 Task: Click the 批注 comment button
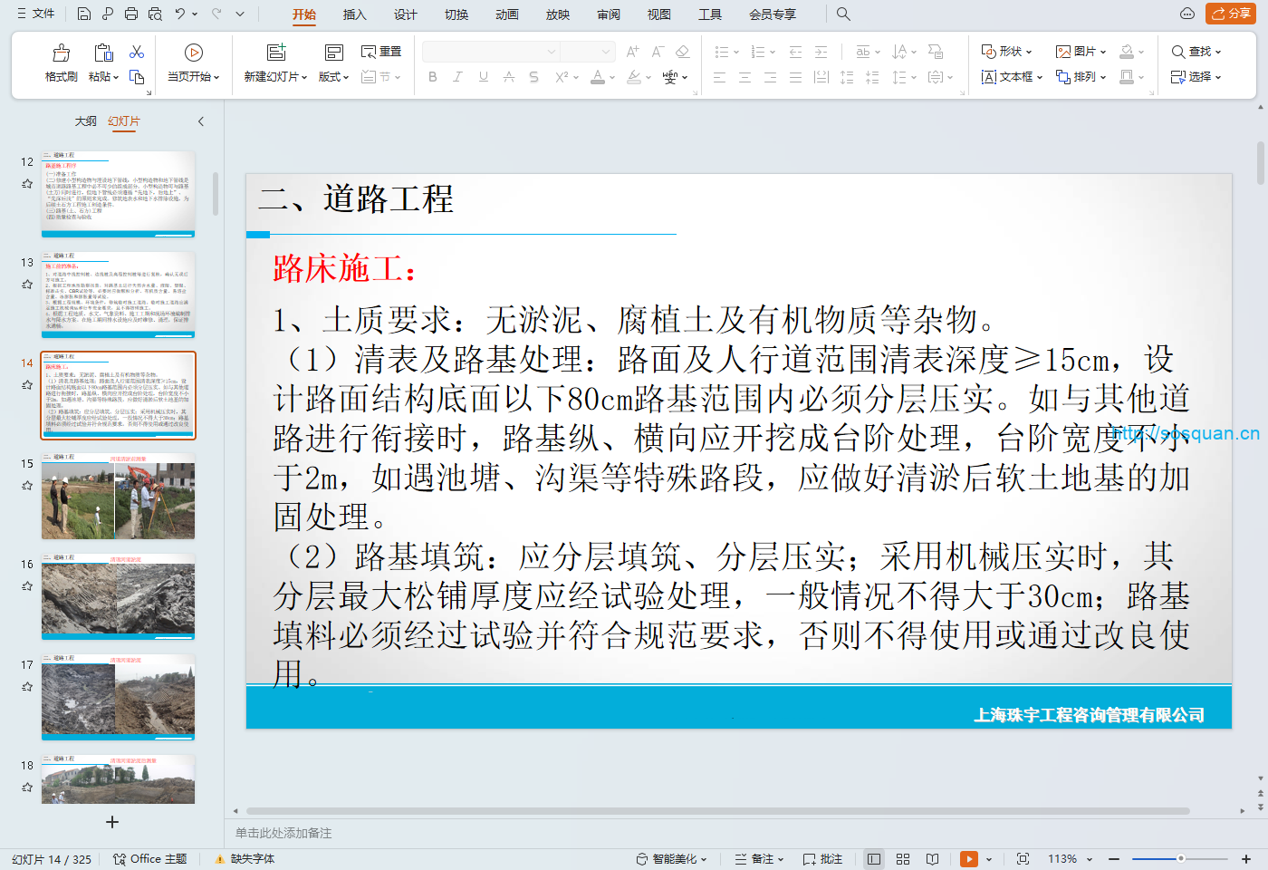coord(822,859)
